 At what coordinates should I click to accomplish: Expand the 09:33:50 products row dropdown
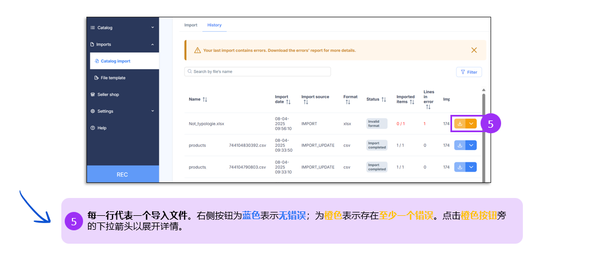pyautogui.click(x=471, y=145)
